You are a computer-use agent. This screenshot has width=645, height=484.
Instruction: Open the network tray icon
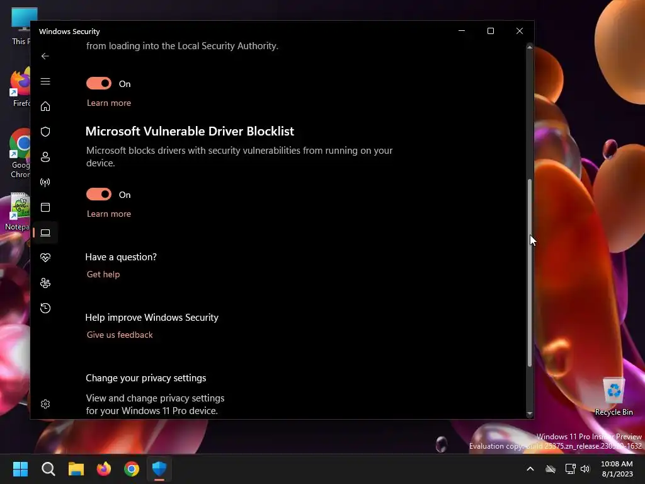click(x=570, y=469)
